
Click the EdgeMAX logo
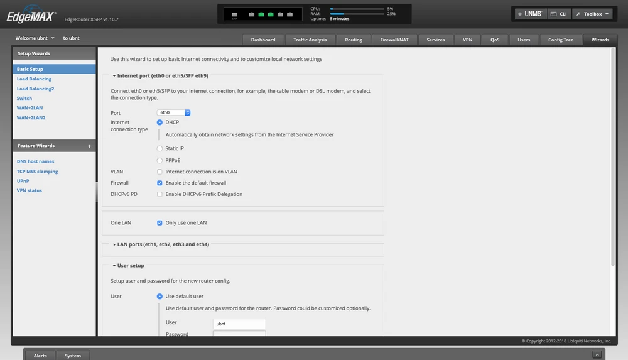pyautogui.click(x=30, y=17)
